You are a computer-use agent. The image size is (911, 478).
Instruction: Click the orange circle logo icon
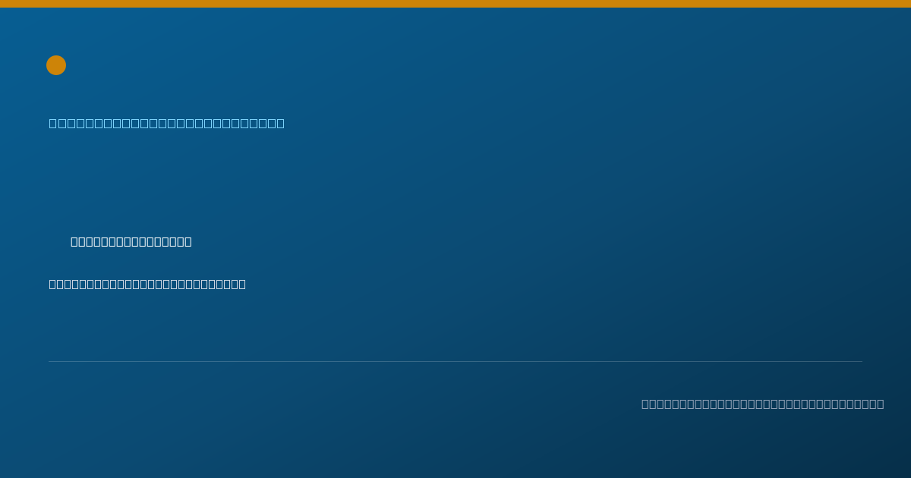point(56,65)
